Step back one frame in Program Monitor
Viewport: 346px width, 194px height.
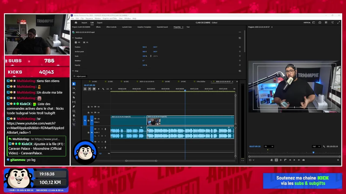[x=290, y=160]
